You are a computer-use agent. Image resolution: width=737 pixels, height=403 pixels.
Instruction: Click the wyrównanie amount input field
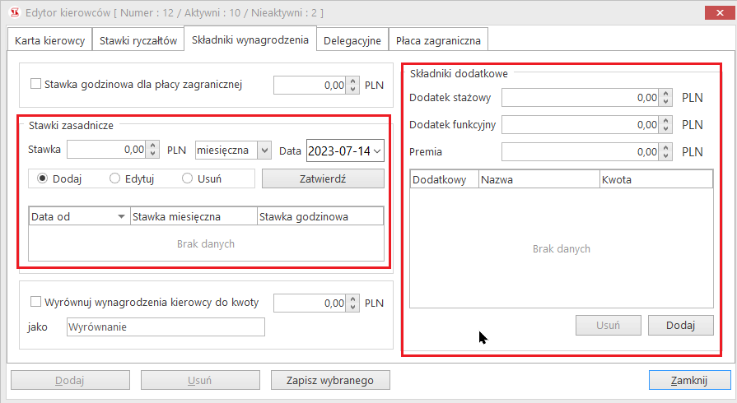pyautogui.click(x=310, y=303)
